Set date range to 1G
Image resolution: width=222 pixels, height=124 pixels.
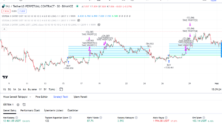(x=4, y=90)
